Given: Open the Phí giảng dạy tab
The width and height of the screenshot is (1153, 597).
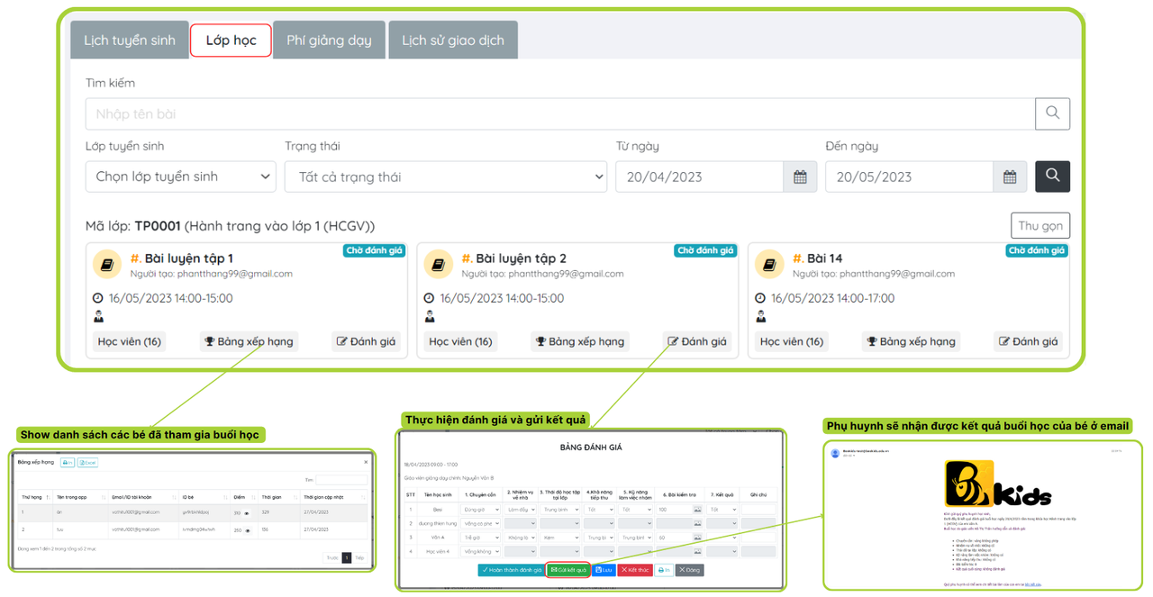Looking at the screenshot, I should [x=329, y=41].
